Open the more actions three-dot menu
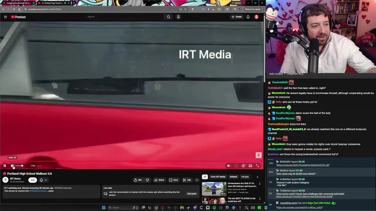This screenshot has height=211, width=376. 197,180
